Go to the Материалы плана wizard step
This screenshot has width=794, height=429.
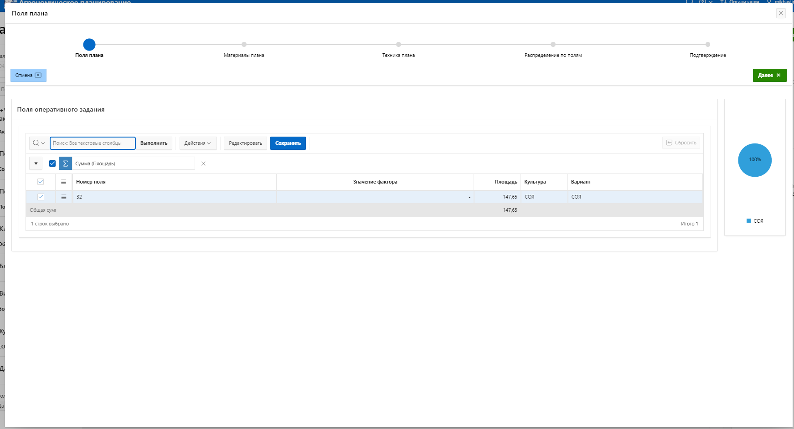[244, 45]
